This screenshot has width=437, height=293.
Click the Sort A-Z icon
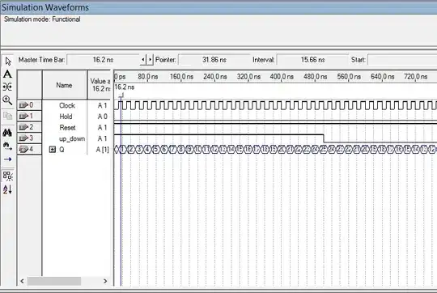click(x=8, y=189)
